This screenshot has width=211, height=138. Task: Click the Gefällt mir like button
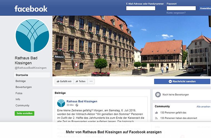point(64,81)
